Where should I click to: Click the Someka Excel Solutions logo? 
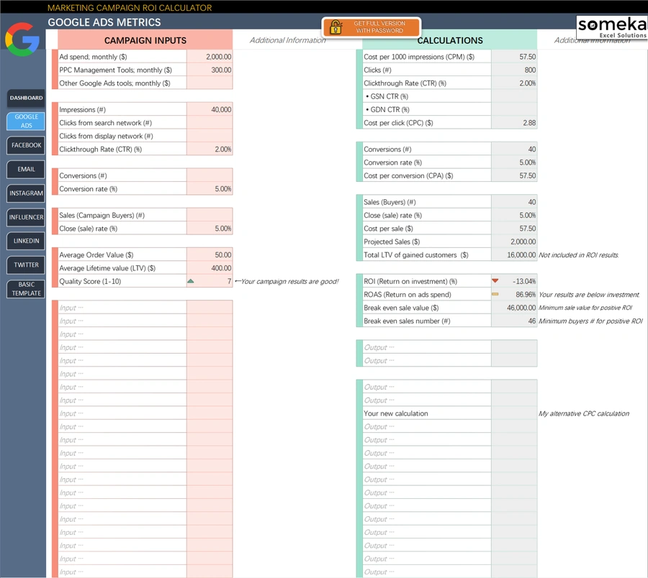(x=611, y=27)
